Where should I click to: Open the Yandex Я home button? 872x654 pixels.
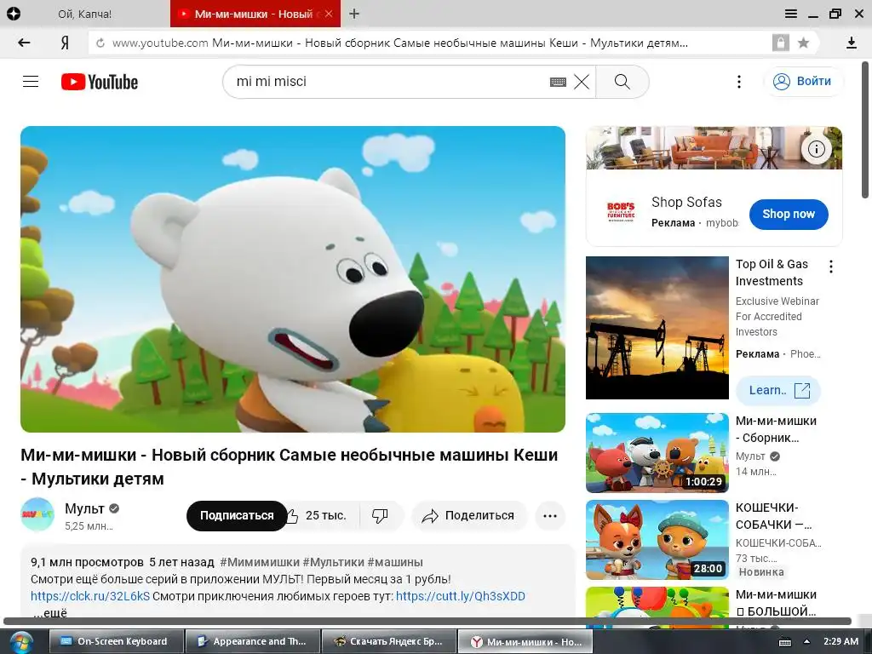pyautogui.click(x=65, y=43)
